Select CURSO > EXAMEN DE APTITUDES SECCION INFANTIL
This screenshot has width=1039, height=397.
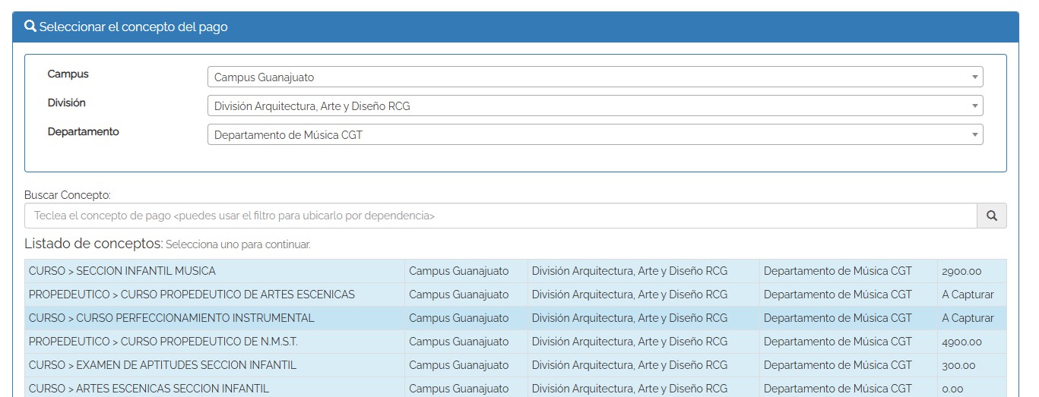point(163,365)
